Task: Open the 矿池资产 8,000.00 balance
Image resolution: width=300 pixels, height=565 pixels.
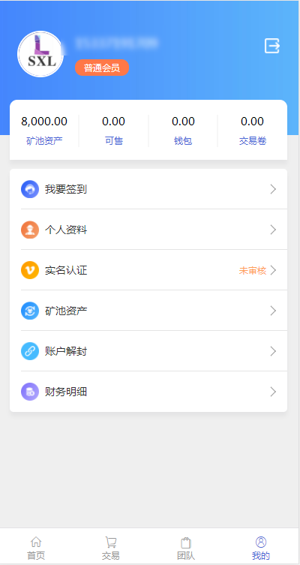Action: pos(44,131)
